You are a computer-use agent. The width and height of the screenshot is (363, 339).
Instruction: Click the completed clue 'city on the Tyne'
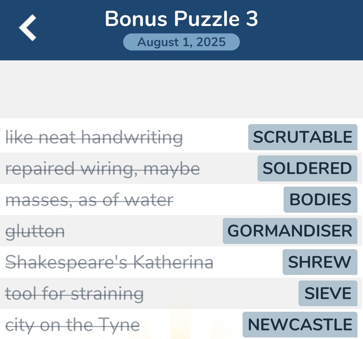click(x=73, y=324)
